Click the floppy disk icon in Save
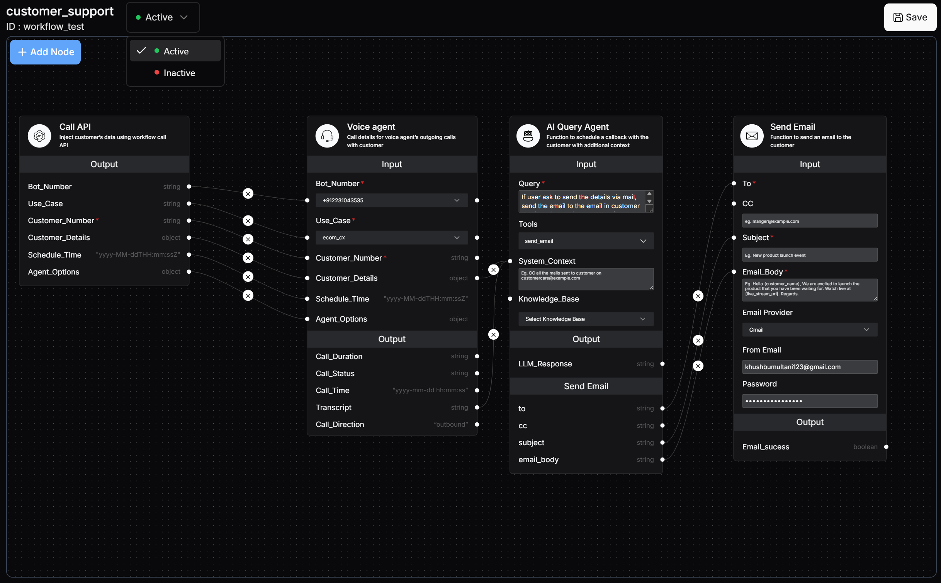 coord(898,17)
